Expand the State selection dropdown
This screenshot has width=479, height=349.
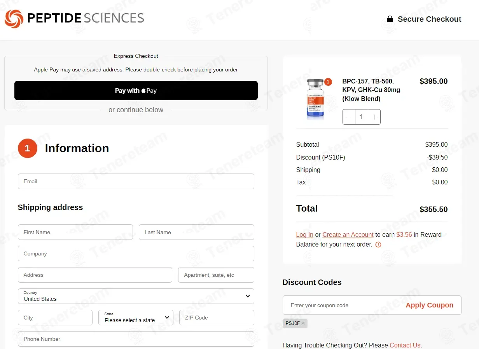coord(136,318)
